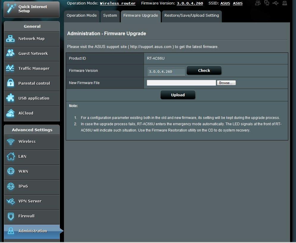The width and height of the screenshot is (296, 243).
Task: Click the guest users status icon in header
Action: pyautogui.click(x=258, y=3)
